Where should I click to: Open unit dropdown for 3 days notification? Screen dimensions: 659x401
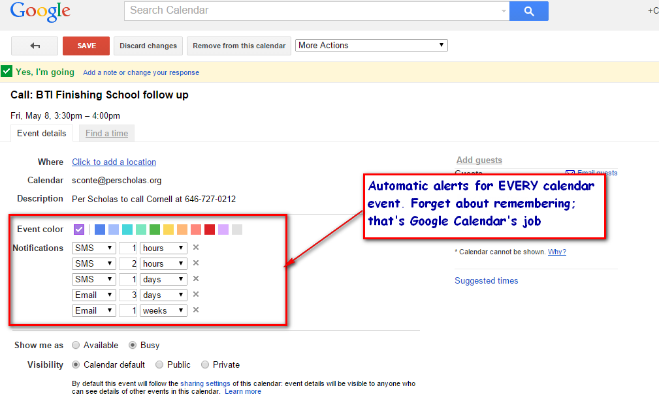163,295
